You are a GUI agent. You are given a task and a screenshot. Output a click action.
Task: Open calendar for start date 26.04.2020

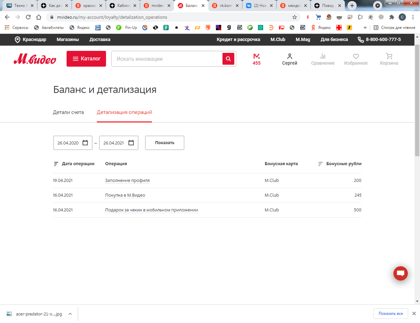85,143
